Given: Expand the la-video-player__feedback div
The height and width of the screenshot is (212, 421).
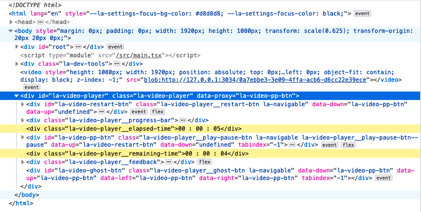Looking at the screenshot, I should coord(23,162).
